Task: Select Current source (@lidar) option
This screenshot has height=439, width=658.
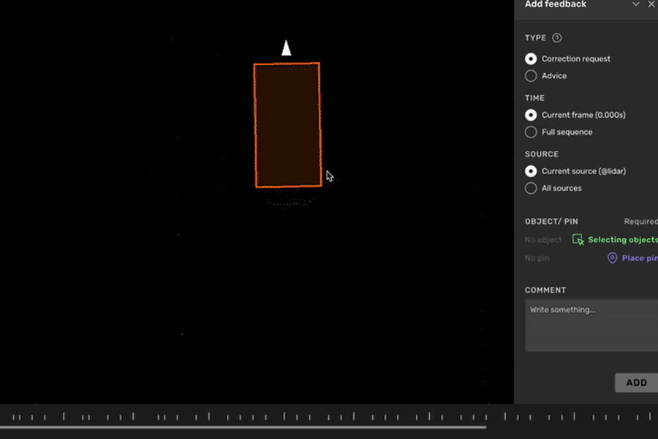Action: [x=531, y=171]
